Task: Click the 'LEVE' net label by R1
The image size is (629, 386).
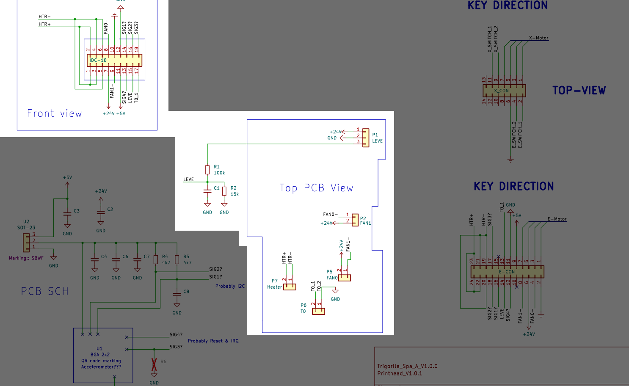Action: [x=188, y=179]
